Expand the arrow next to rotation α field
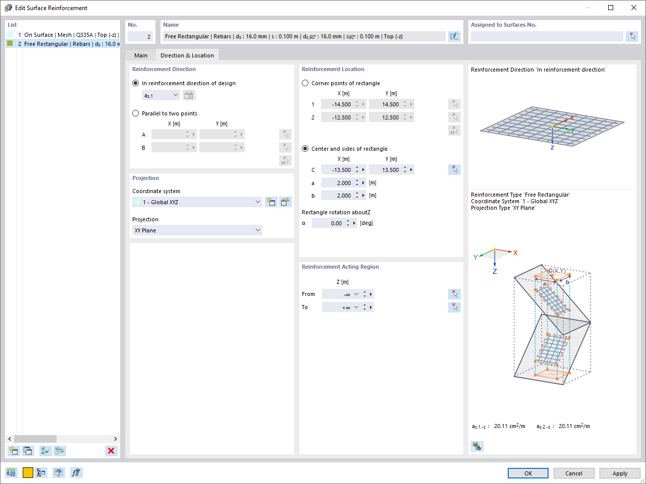646x484 pixels. (354, 223)
